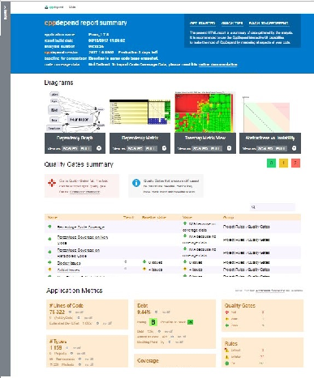
Task: View Abstractness vs. Instability as full
Action: click(281, 148)
